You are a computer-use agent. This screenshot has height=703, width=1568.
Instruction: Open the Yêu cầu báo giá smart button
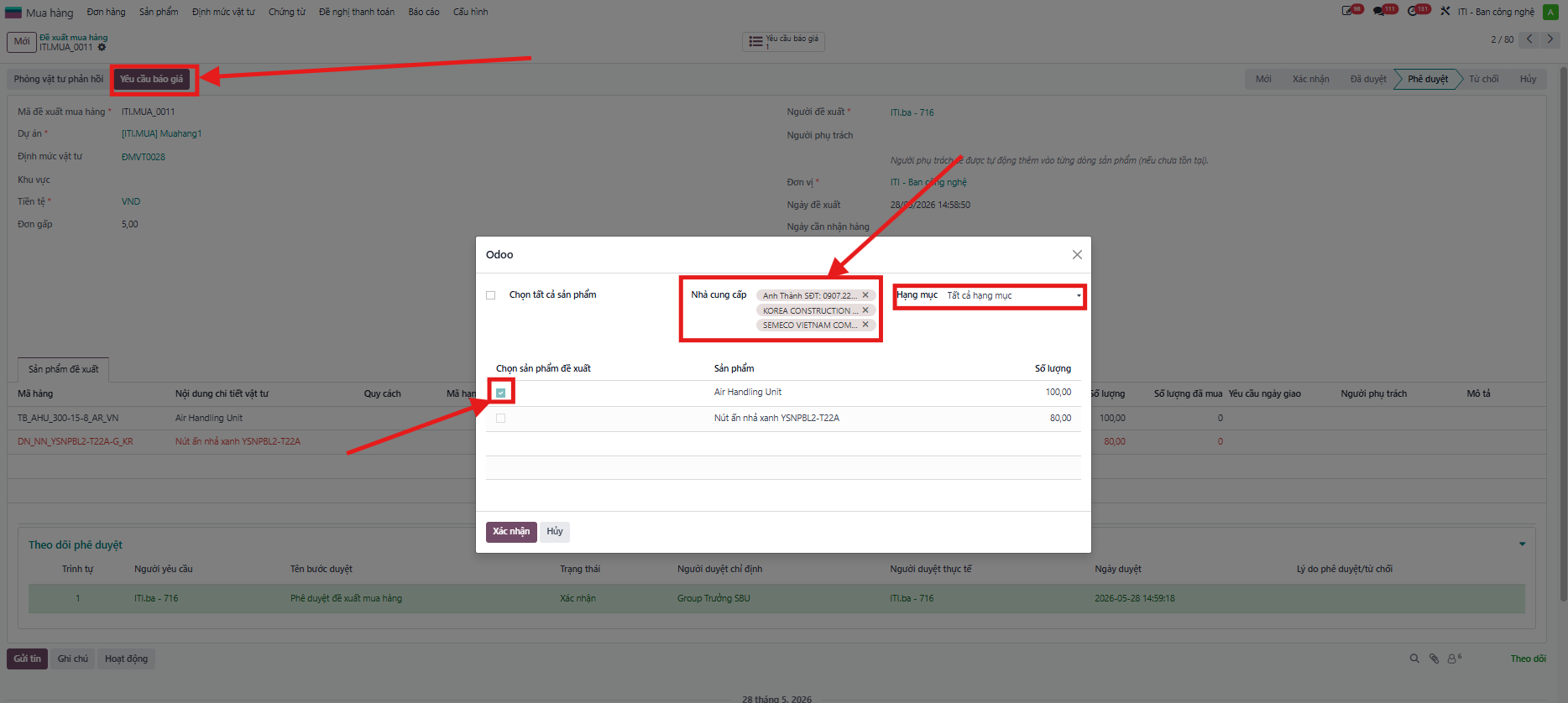click(x=783, y=41)
